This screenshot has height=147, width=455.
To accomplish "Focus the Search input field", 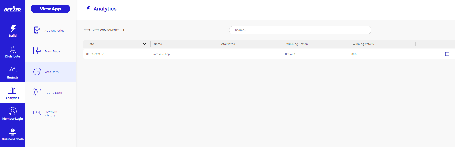I will click(300, 30).
